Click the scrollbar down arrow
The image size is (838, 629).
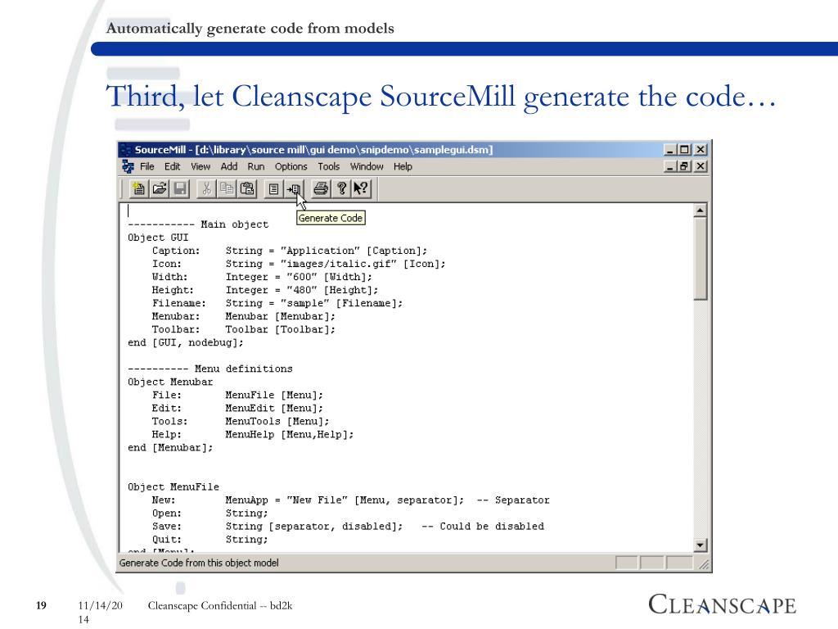(701, 545)
